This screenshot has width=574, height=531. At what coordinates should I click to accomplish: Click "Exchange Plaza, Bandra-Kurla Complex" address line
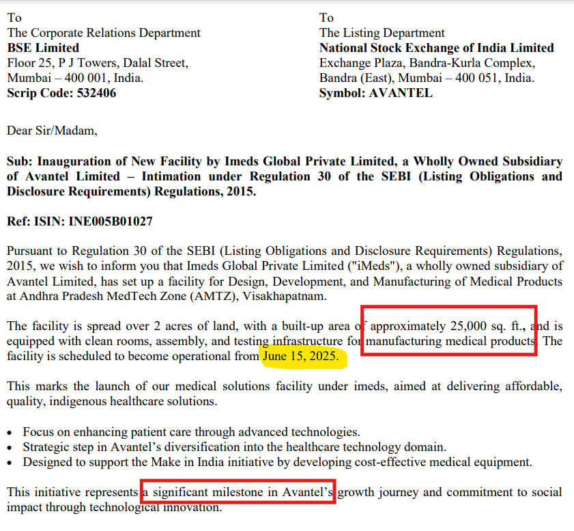click(427, 63)
